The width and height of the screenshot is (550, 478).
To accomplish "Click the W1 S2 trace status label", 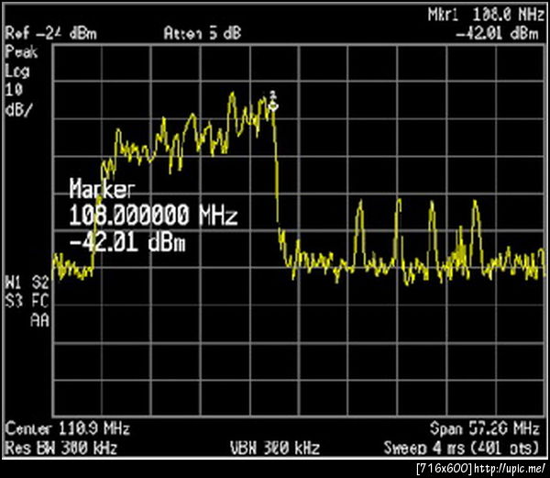I will point(27,283).
